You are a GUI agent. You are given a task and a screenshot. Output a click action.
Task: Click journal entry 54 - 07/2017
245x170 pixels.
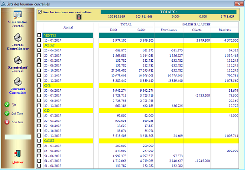(53, 161)
